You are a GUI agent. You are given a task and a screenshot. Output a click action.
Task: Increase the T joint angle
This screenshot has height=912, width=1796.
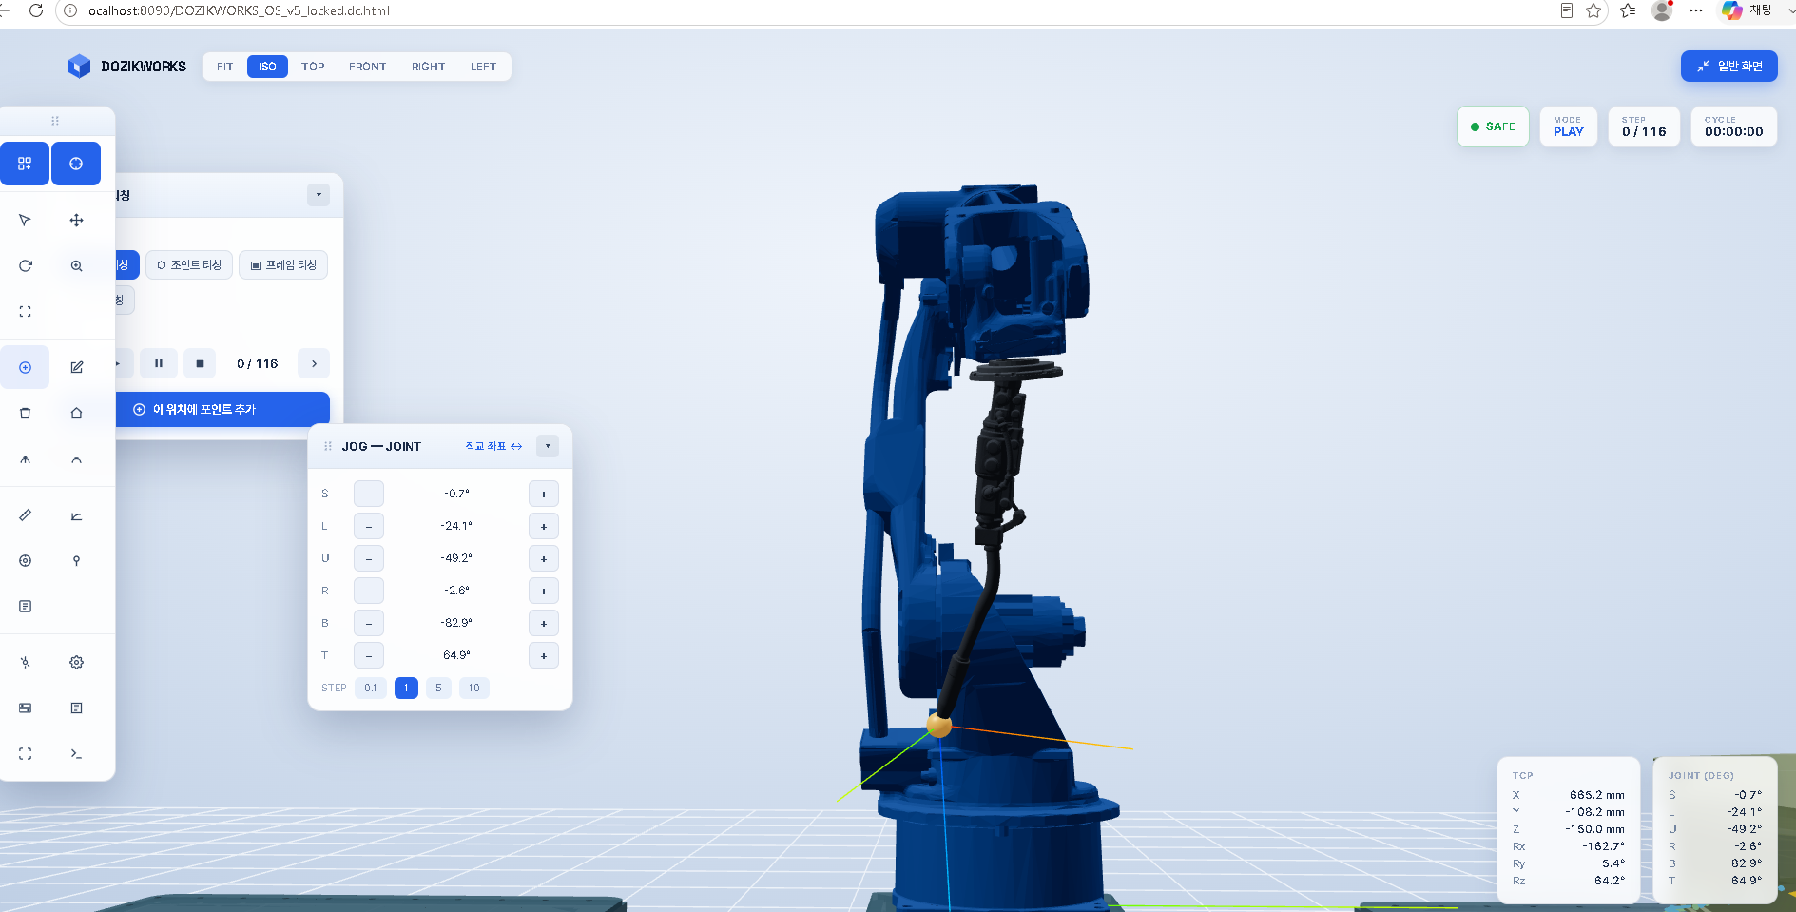tap(544, 655)
